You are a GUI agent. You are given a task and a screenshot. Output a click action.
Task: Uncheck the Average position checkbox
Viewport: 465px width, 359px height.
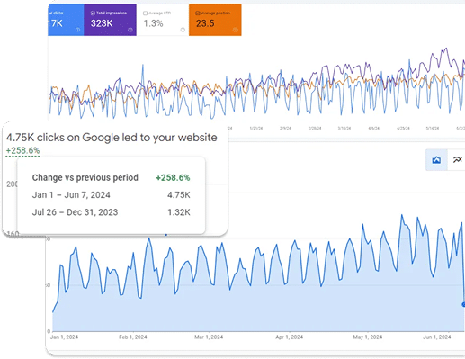198,13
